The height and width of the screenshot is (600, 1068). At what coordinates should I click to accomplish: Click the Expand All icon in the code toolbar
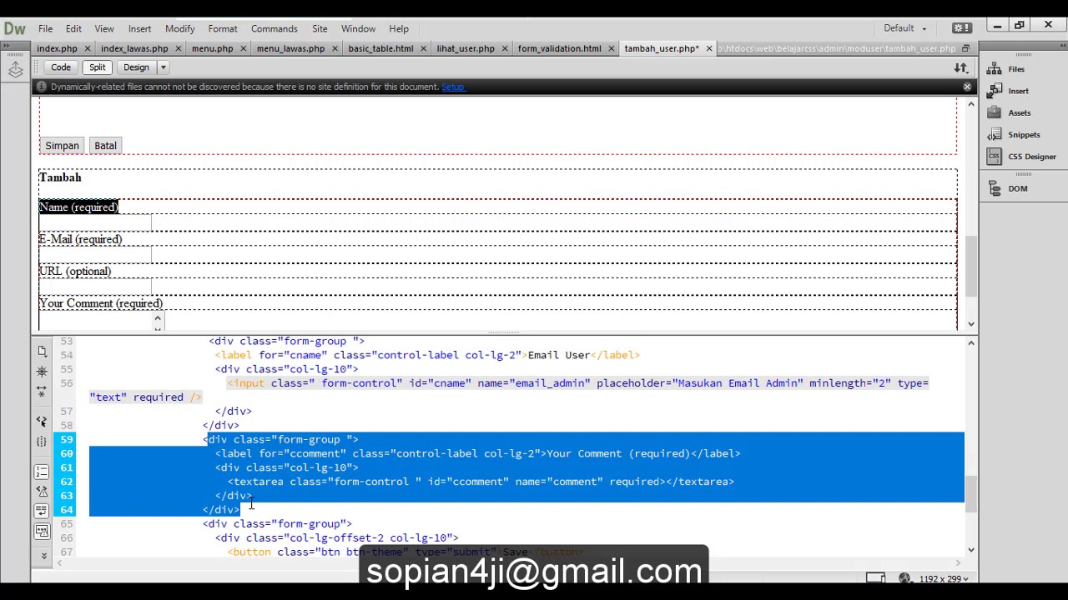(x=42, y=390)
